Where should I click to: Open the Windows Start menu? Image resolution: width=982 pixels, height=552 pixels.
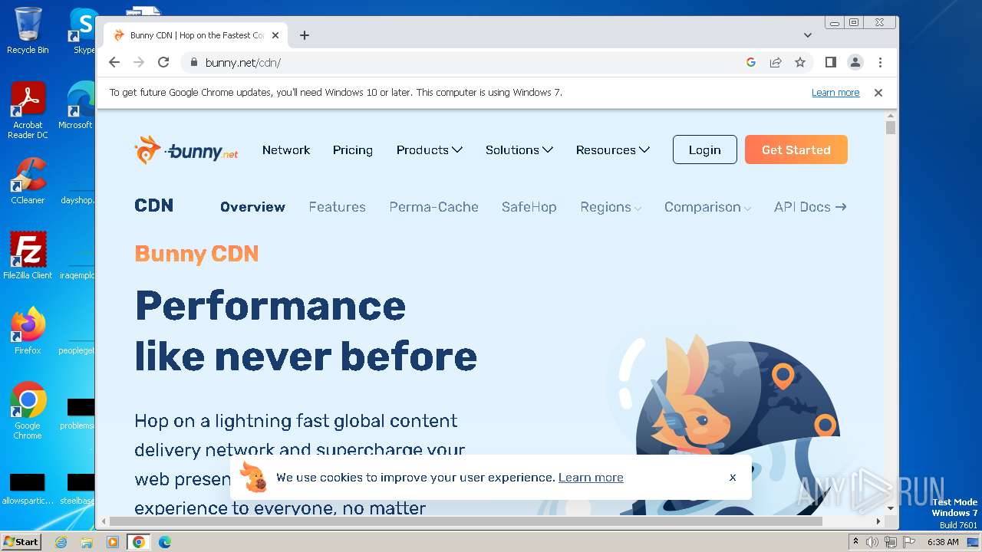point(21,541)
